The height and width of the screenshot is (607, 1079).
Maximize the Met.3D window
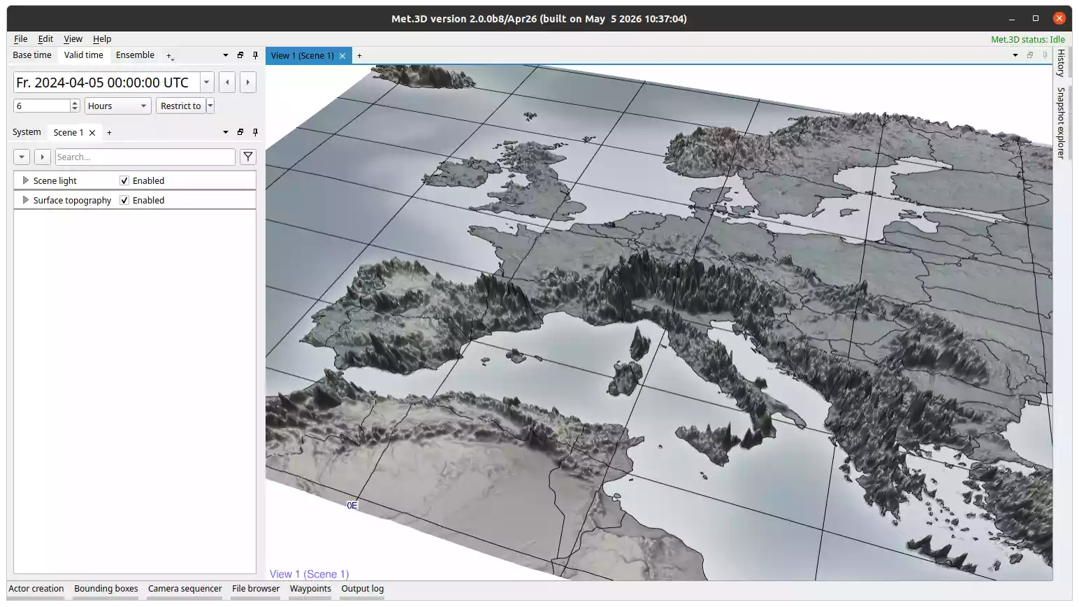(1036, 19)
